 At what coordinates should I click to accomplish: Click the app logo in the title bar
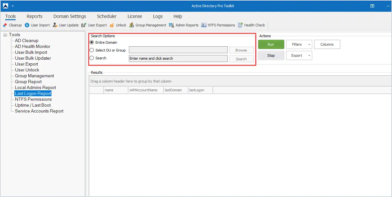click(6, 6)
